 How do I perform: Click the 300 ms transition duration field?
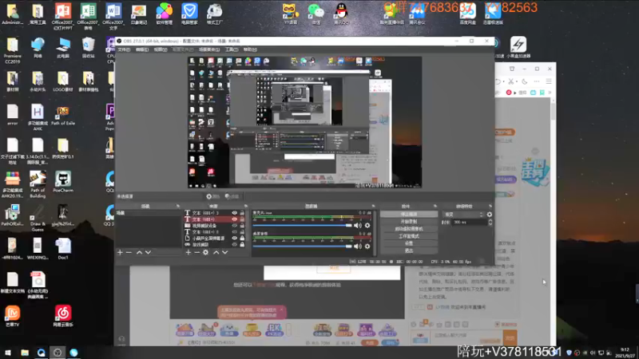[x=470, y=223]
